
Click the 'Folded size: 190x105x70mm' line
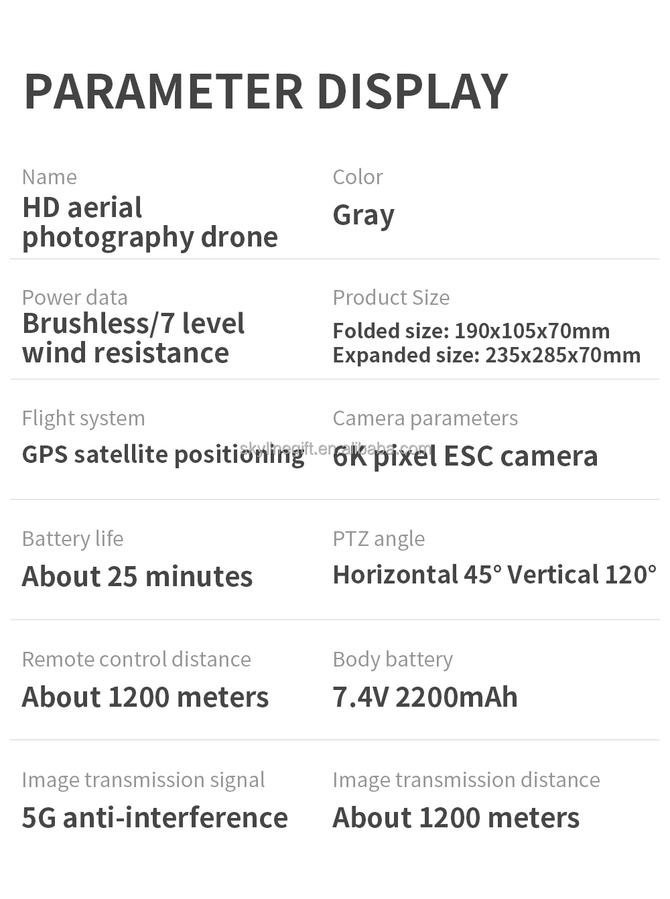coord(471,331)
